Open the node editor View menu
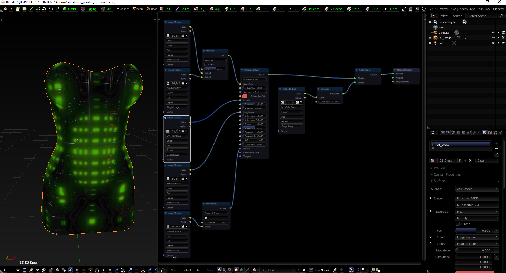The image size is (506, 273). 174,270
